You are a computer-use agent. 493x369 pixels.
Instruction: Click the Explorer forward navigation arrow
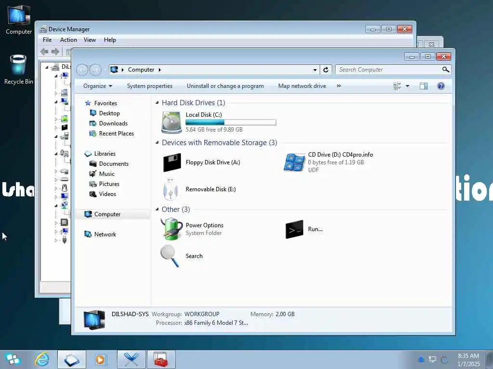pos(95,70)
